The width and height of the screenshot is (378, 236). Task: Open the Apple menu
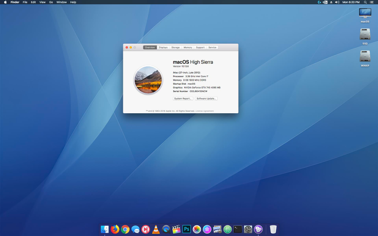5,2
